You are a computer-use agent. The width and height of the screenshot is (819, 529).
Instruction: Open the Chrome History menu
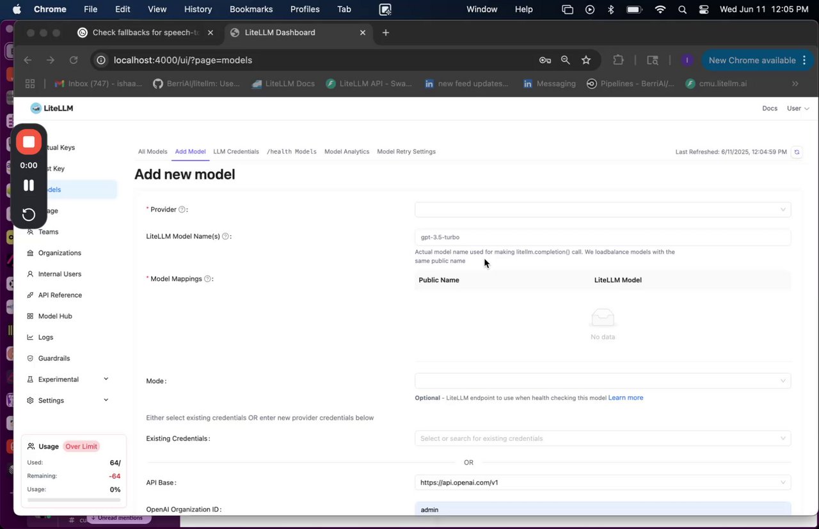click(198, 10)
